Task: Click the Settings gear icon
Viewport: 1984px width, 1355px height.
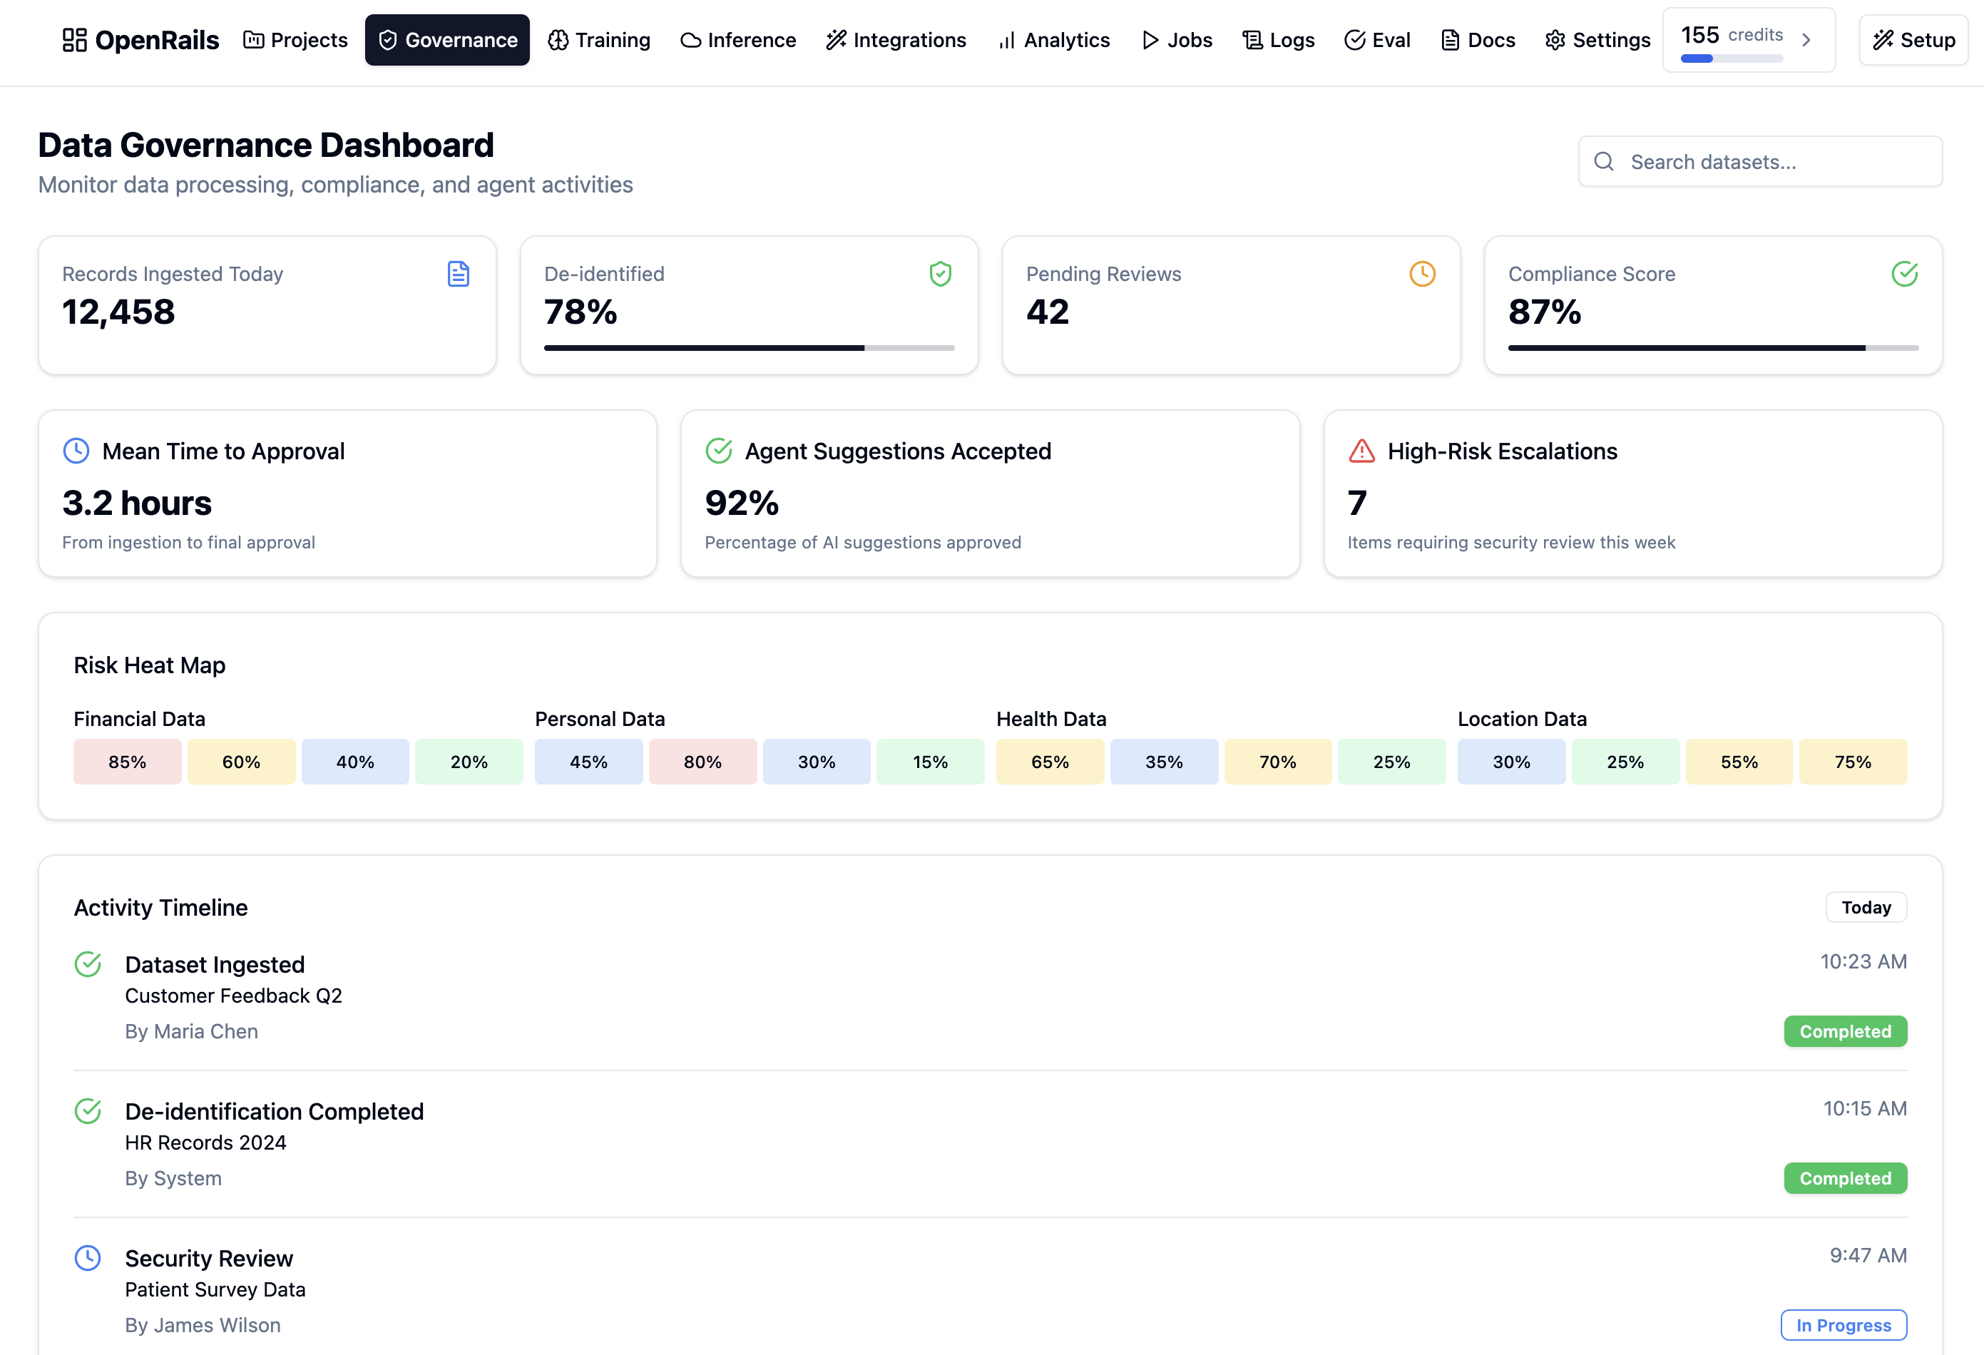Action: 1555,39
